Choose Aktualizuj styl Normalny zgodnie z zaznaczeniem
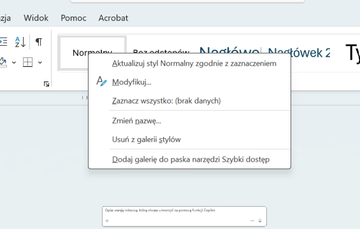Image resolution: width=360 pixels, height=229 pixels. click(x=190, y=64)
